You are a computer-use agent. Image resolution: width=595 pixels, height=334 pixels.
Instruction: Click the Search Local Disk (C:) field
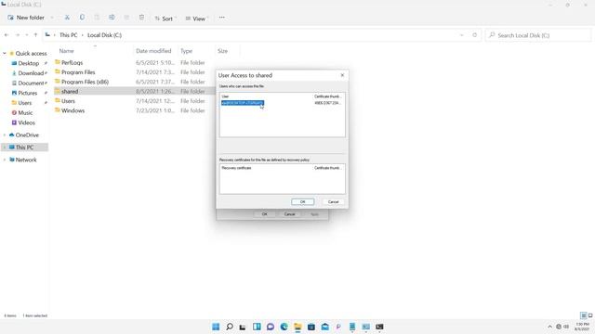[538, 35]
